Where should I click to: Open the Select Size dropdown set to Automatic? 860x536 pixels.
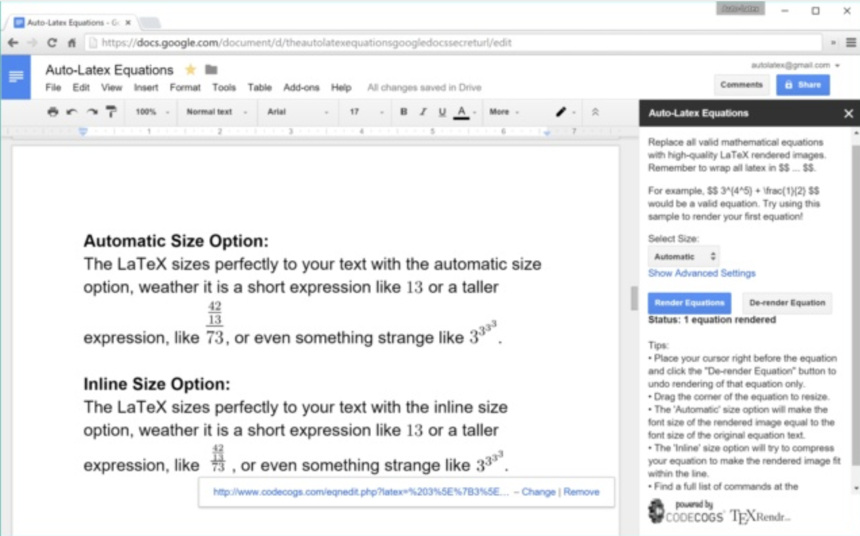684,256
